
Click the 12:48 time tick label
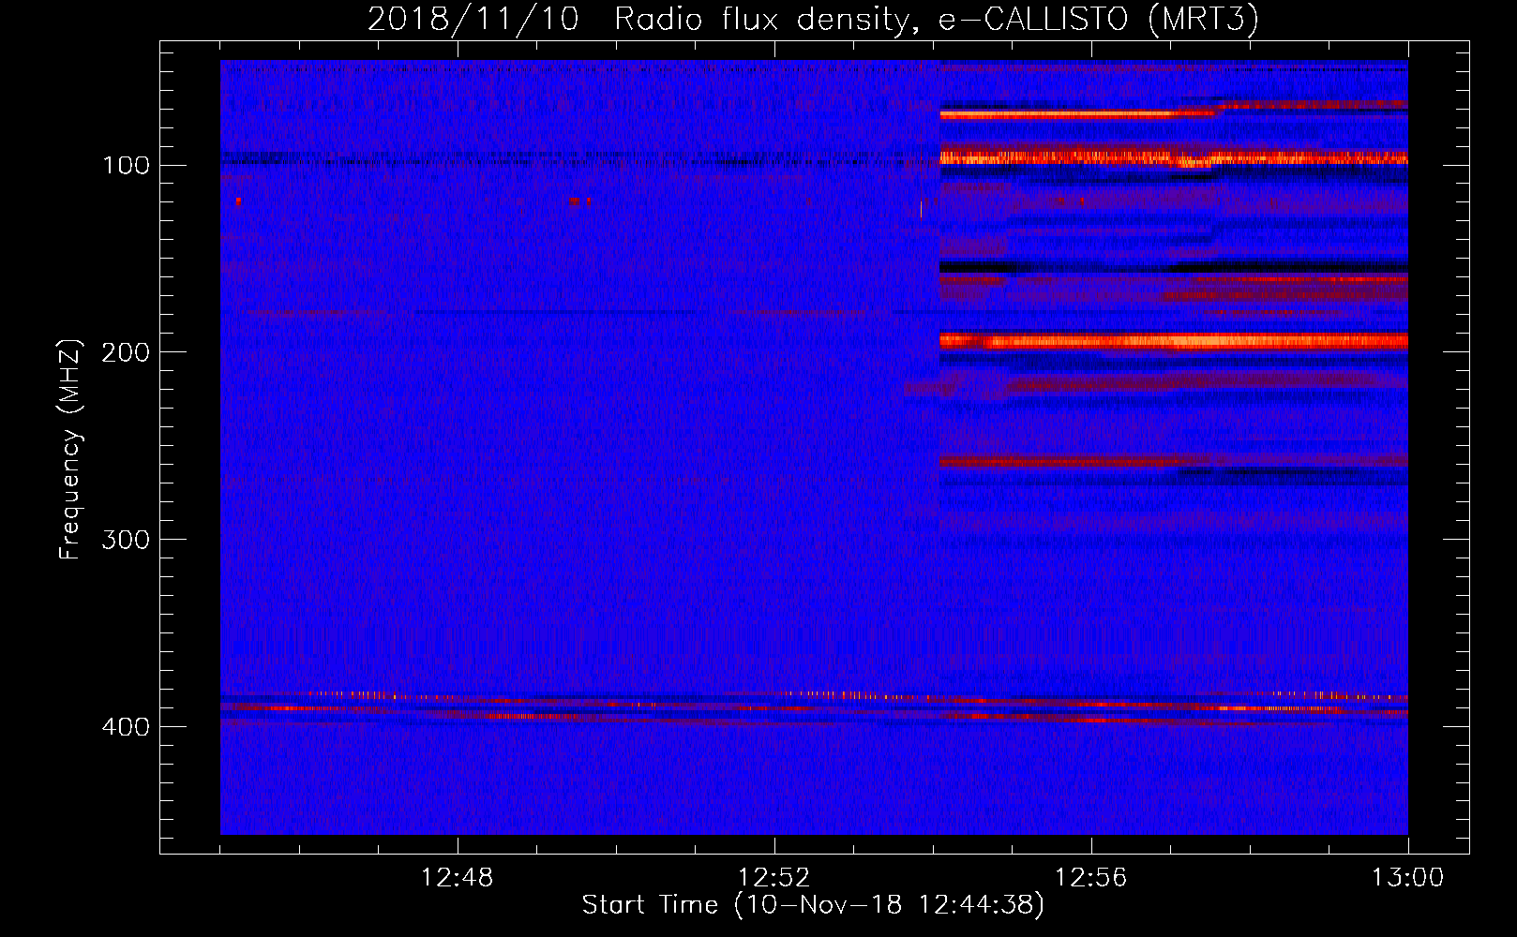(x=458, y=878)
